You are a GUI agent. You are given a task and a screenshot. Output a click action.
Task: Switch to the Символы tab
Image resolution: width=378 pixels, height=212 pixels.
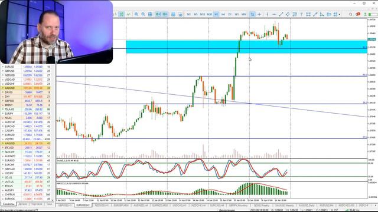[9, 204]
